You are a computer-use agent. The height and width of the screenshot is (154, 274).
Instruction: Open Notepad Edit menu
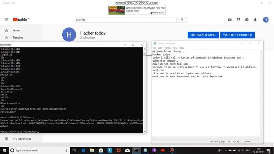[160, 48]
